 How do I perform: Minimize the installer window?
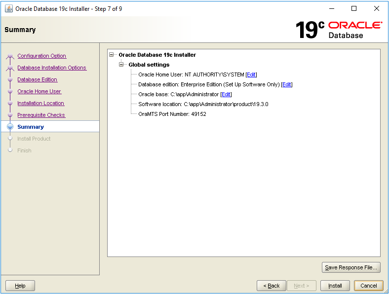click(x=332, y=8)
